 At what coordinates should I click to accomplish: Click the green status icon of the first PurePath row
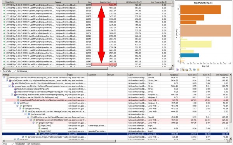(4, 5)
